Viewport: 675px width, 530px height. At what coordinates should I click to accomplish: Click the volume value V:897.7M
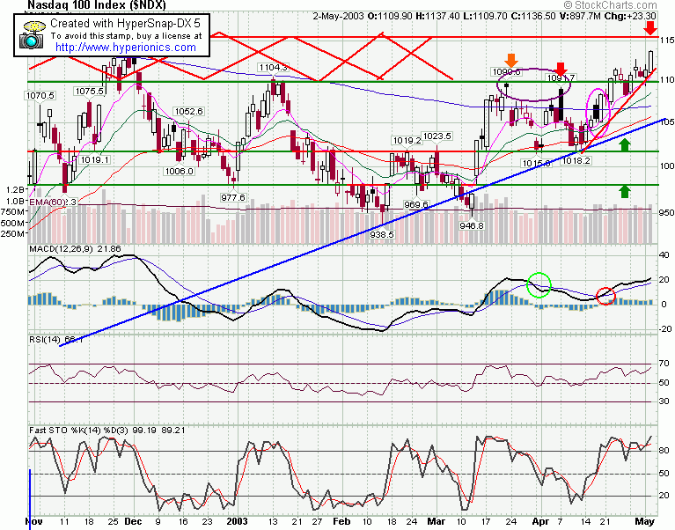click(579, 16)
